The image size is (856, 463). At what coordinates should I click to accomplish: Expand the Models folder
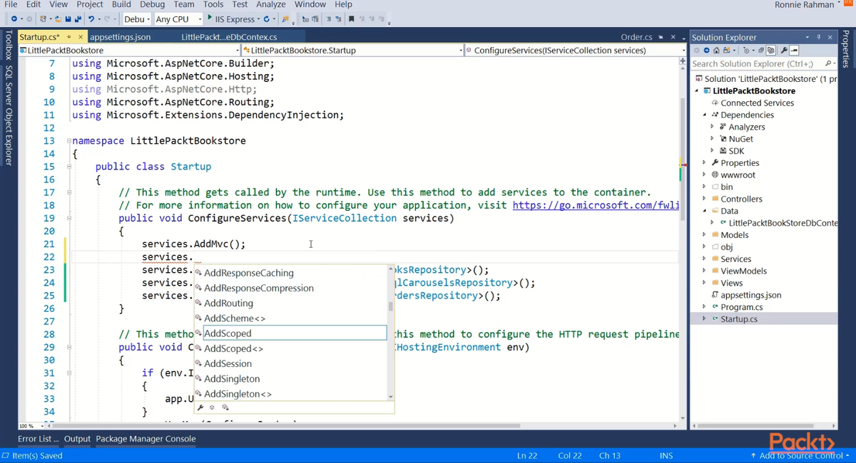point(704,235)
